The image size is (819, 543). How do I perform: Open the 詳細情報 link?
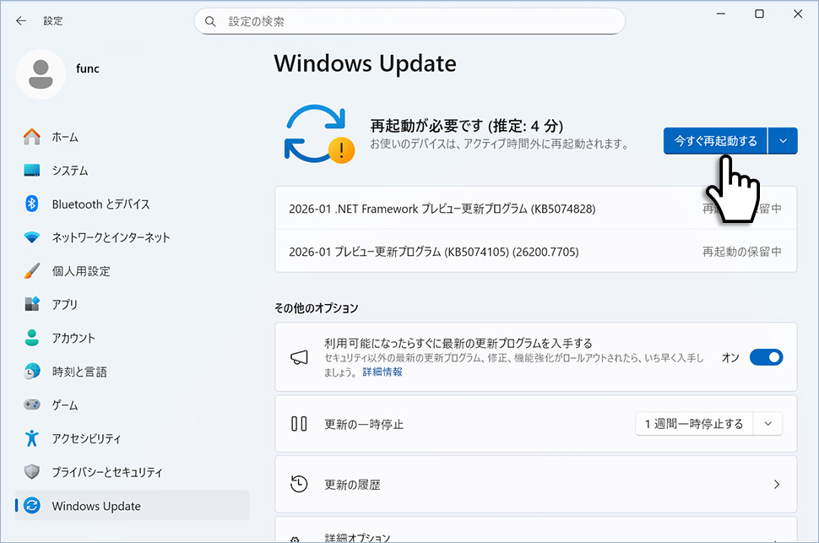click(382, 371)
